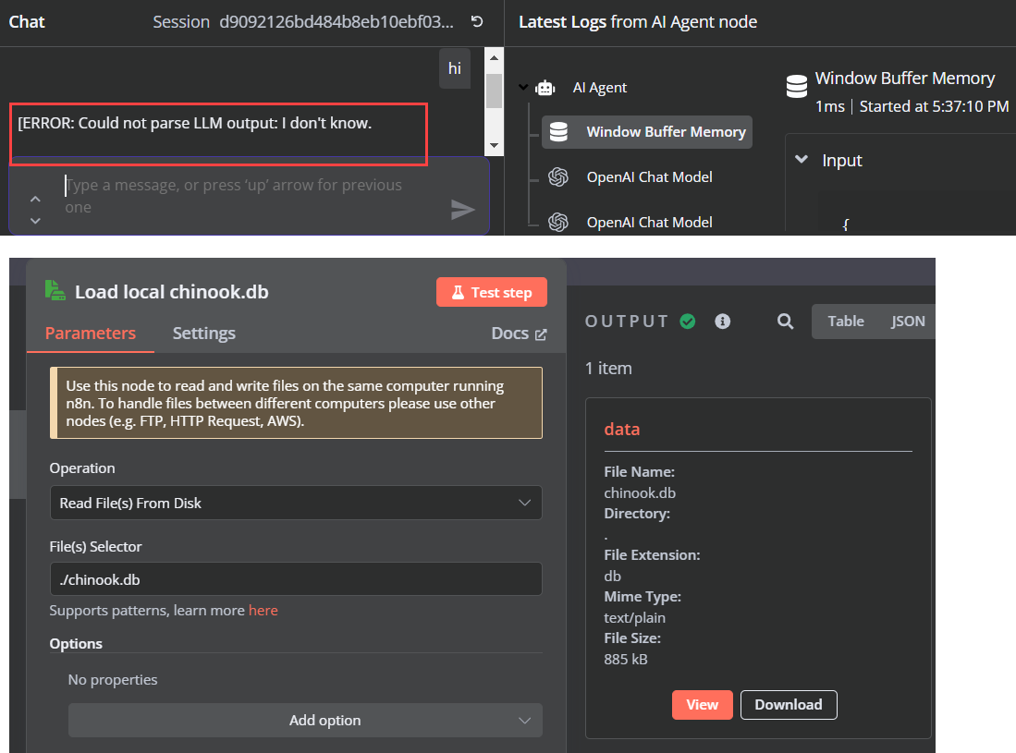Expand the Add option dropdown
The image size is (1016, 753).
click(305, 720)
